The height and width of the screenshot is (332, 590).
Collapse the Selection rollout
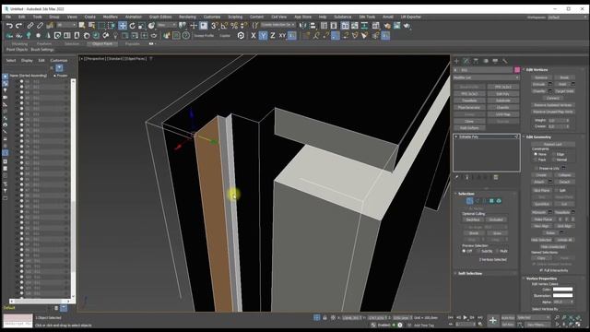point(466,194)
